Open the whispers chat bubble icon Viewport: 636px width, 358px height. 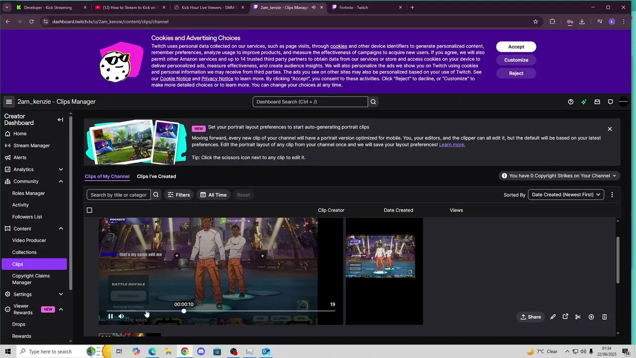(611, 102)
